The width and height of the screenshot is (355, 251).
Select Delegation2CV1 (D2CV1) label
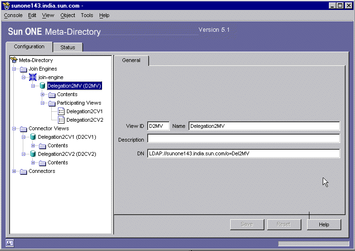coord(67,137)
